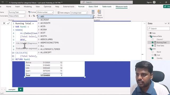Open the Data category Uncategorized dropdown
Screen dimensions: 170x95
click(79, 13)
